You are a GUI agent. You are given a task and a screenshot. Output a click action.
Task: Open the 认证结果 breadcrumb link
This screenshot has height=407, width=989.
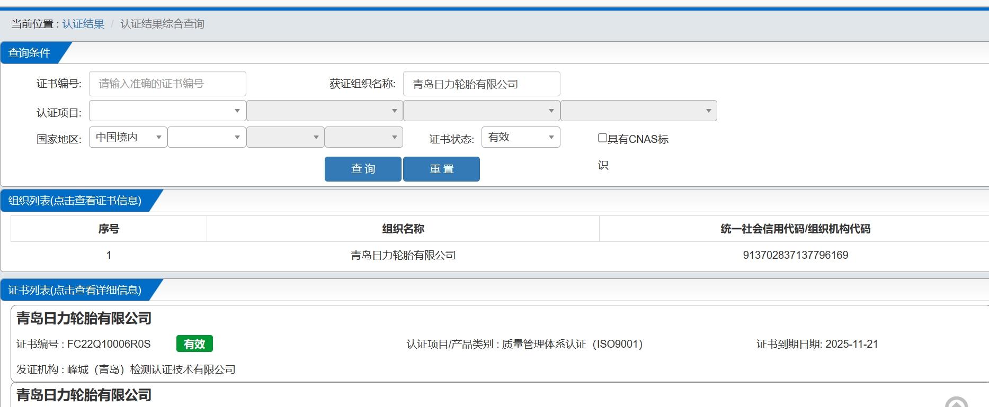(x=83, y=24)
